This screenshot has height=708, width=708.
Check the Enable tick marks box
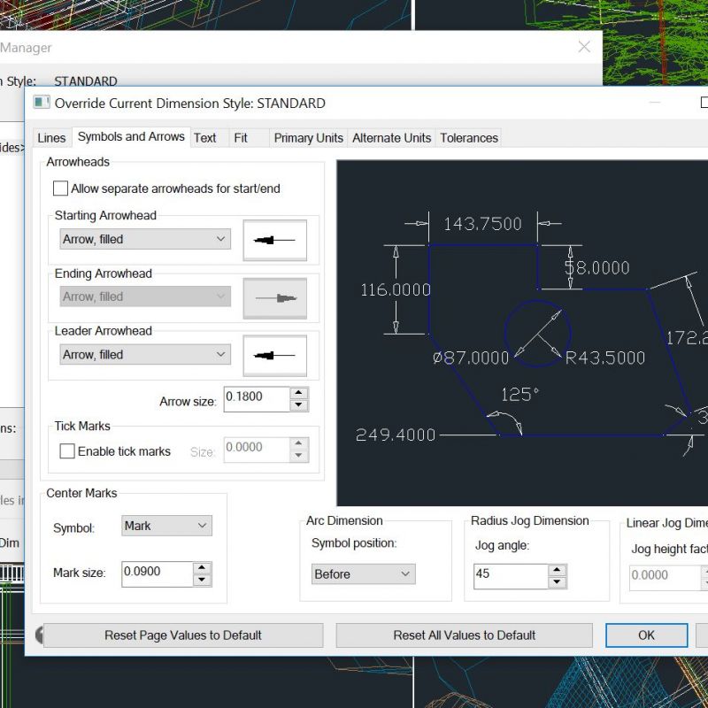[67, 451]
